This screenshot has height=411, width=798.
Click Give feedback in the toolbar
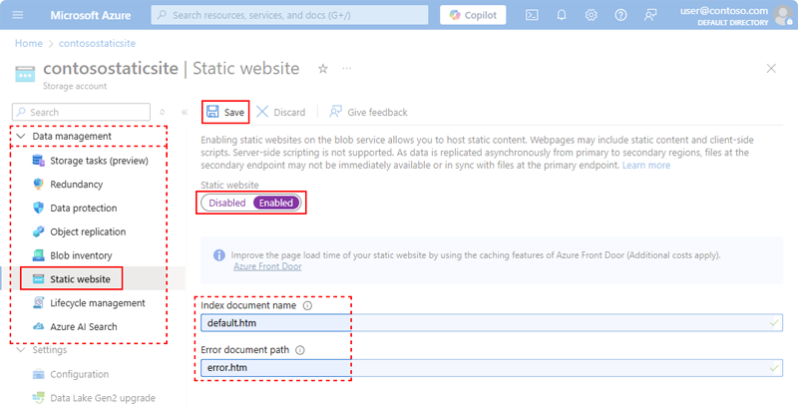pyautogui.click(x=368, y=112)
